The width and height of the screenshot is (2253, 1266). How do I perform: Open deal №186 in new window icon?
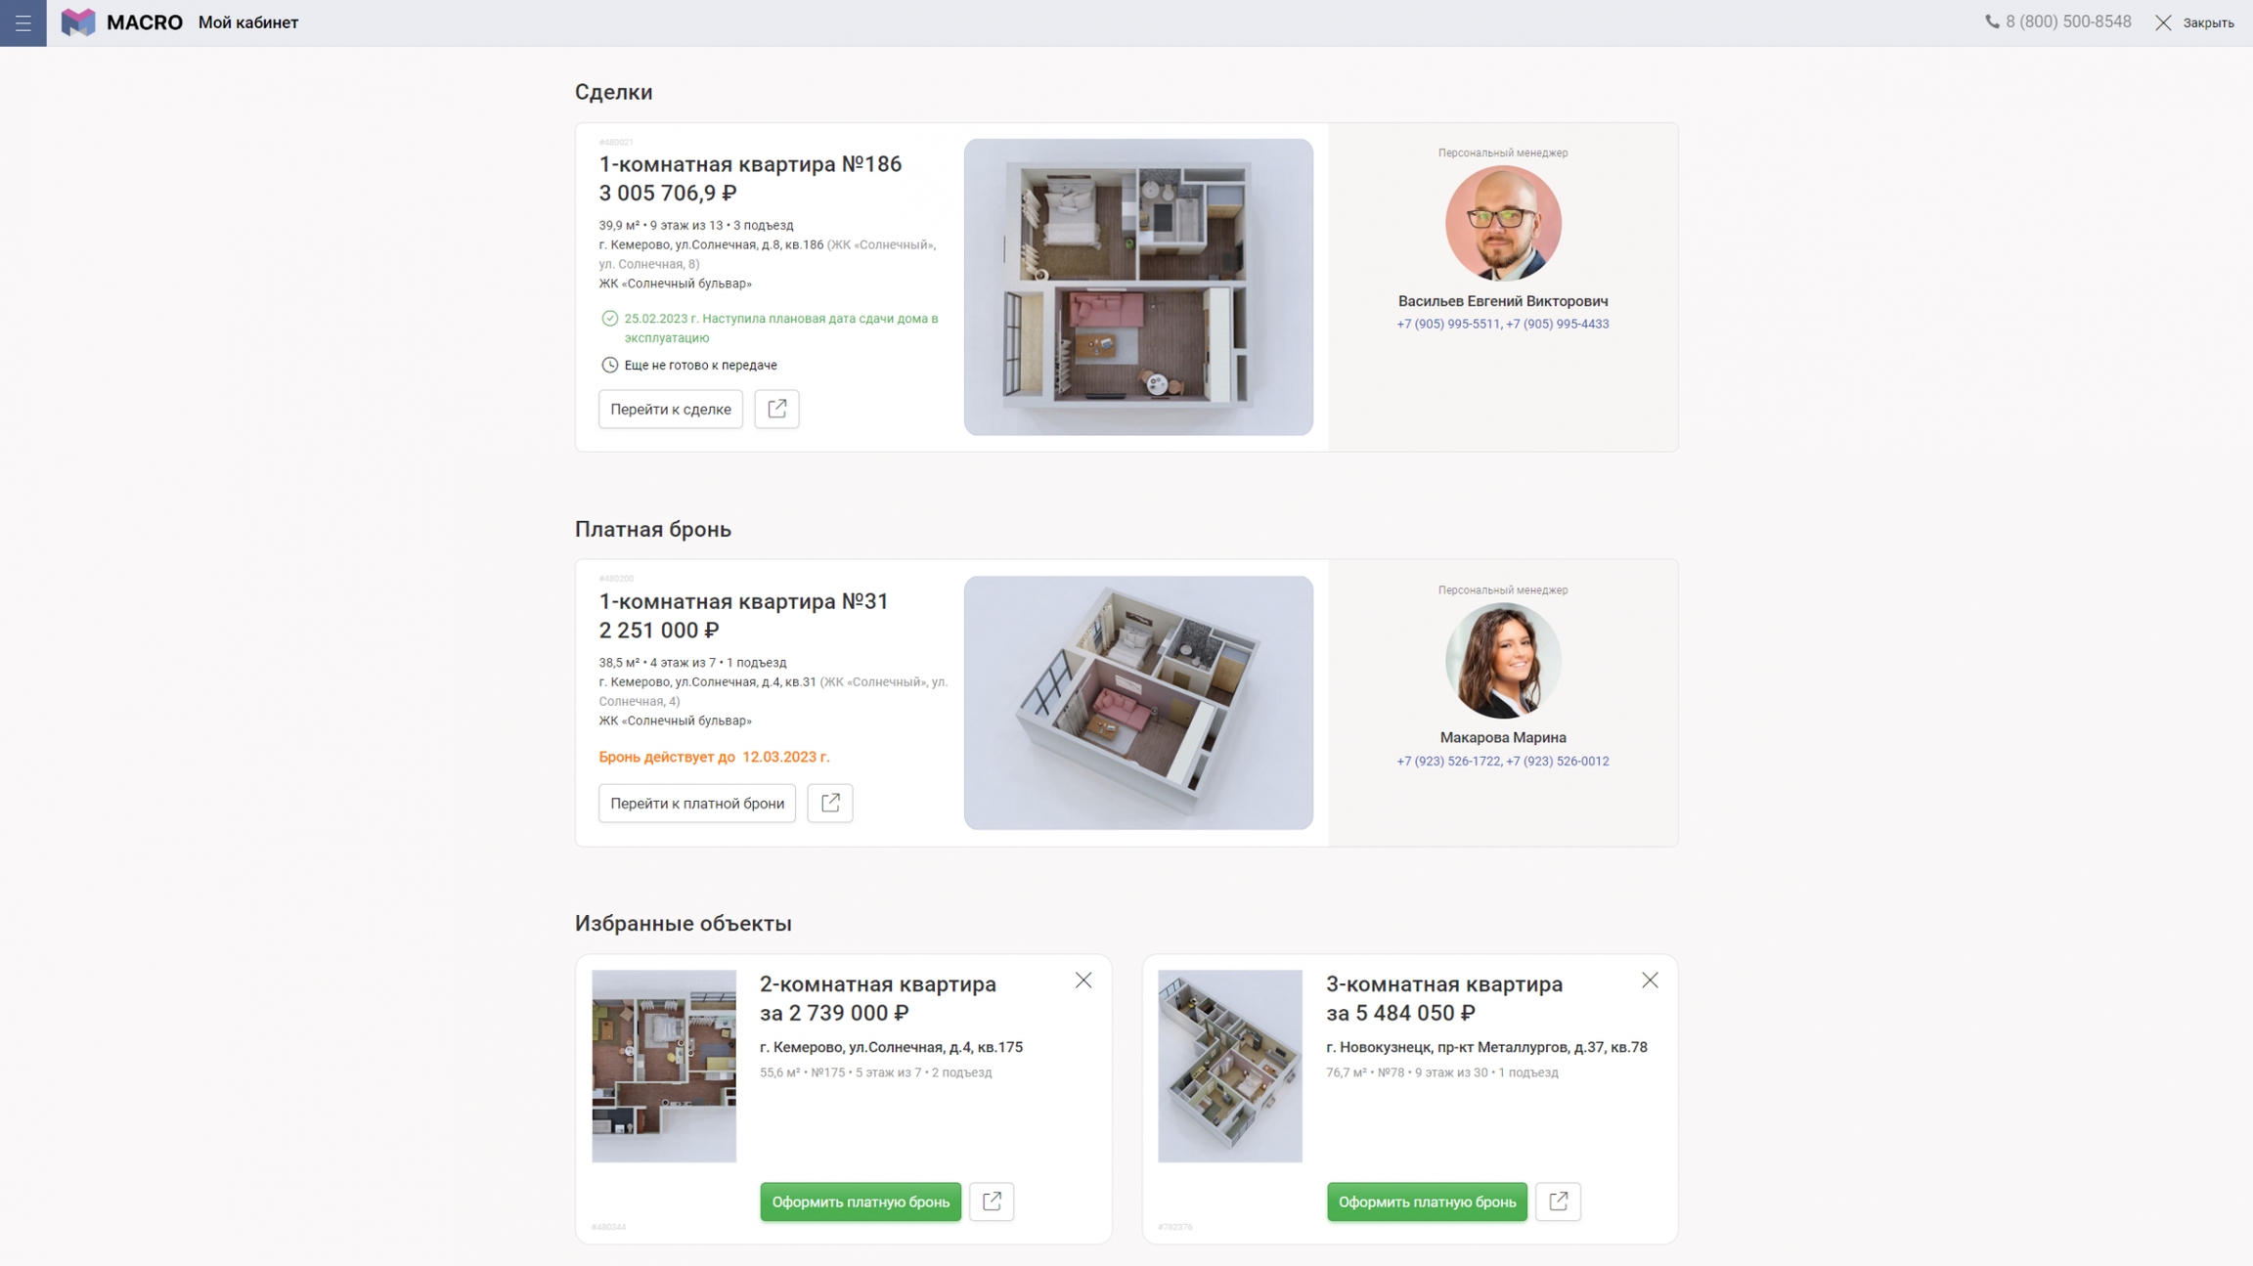pyautogui.click(x=776, y=409)
